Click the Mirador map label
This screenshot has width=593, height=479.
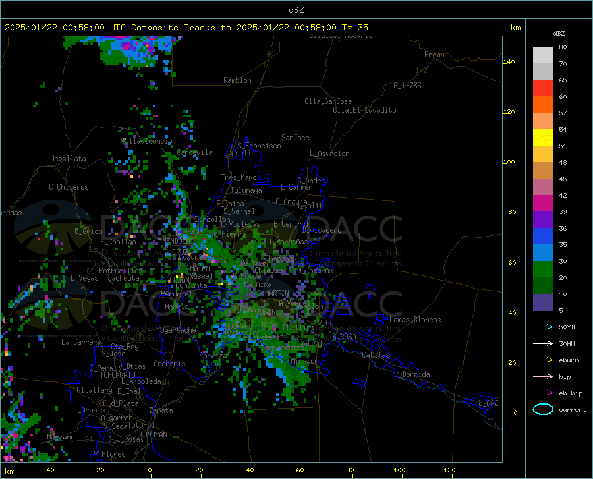pyautogui.click(x=304, y=361)
